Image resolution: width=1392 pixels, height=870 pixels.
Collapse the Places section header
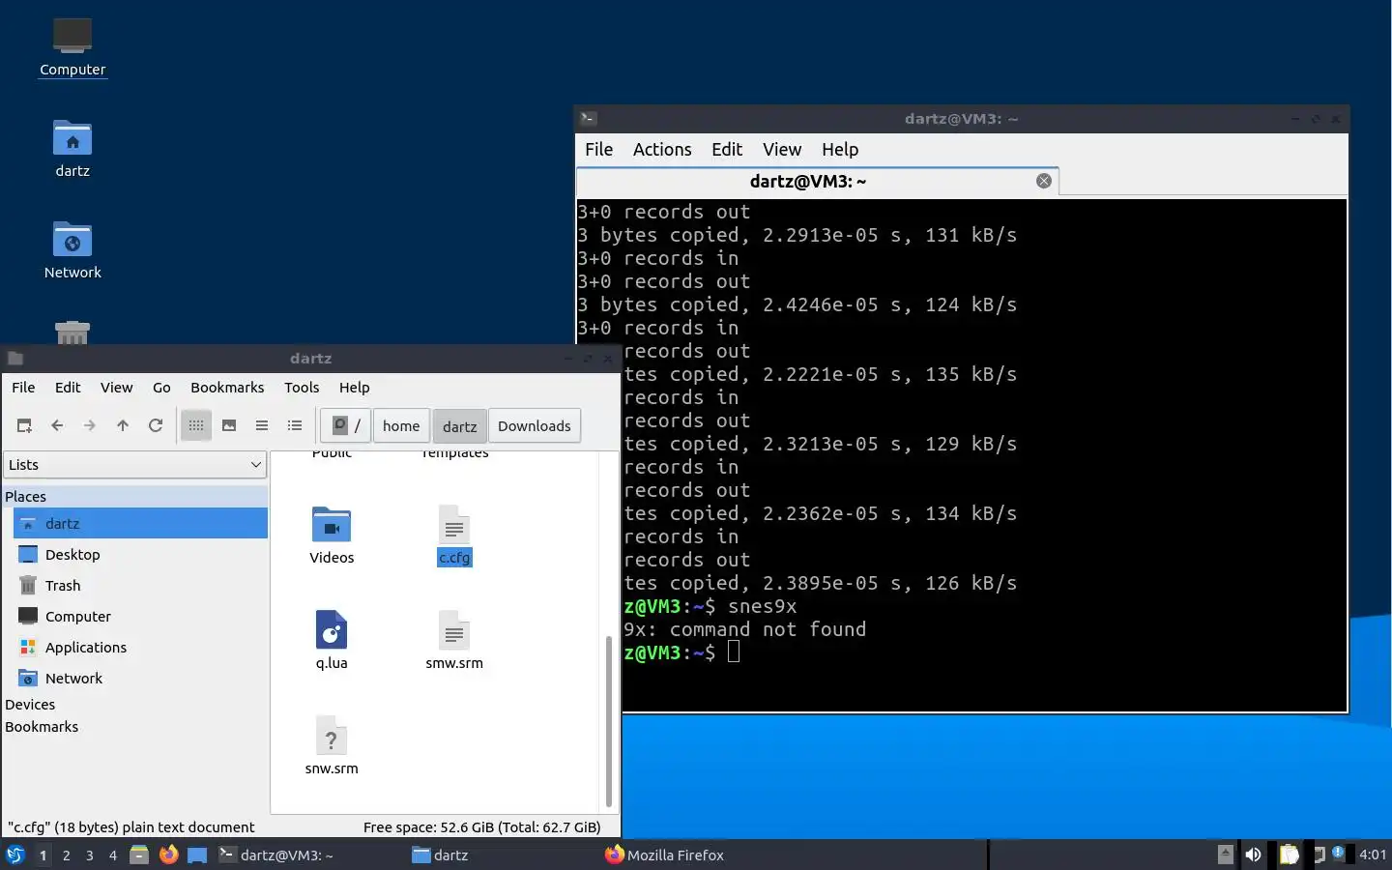point(134,496)
